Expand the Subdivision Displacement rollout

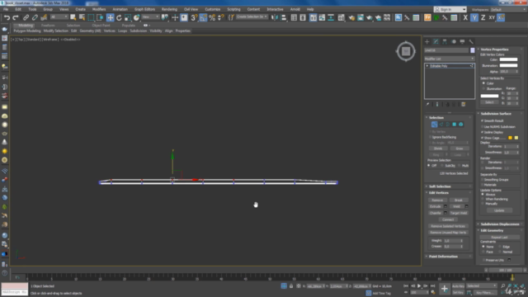pos(501,224)
